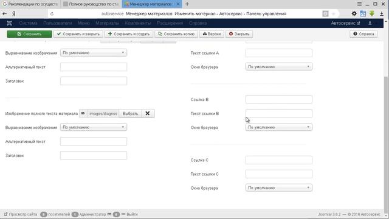Click the Справка toolbar button
Screen dimensions: 389x219
click(363, 34)
